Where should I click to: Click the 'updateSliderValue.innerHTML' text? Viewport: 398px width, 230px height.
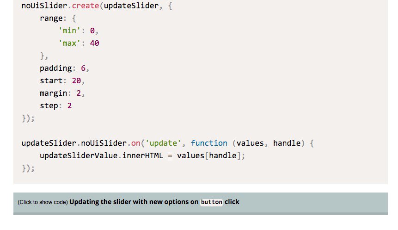click(101, 155)
